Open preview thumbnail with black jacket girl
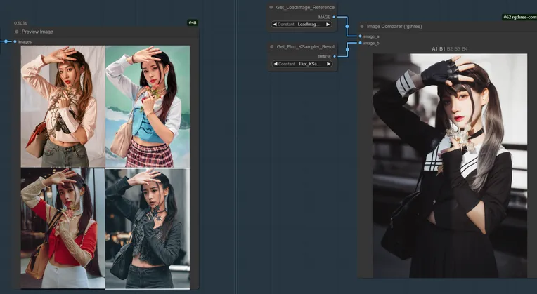The height and width of the screenshot is (294, 537). coord(148,228)
